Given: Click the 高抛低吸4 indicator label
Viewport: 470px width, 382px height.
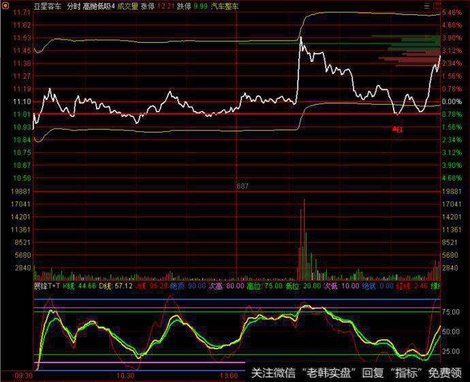Looking at the screenshot, I should (99, 6).
